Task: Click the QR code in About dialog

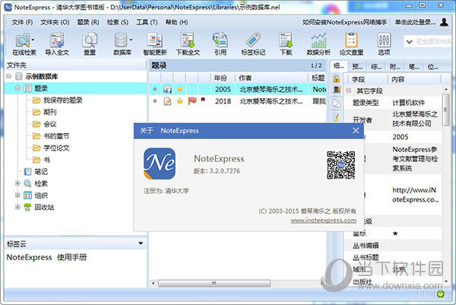Action: [x=340, y=165]
